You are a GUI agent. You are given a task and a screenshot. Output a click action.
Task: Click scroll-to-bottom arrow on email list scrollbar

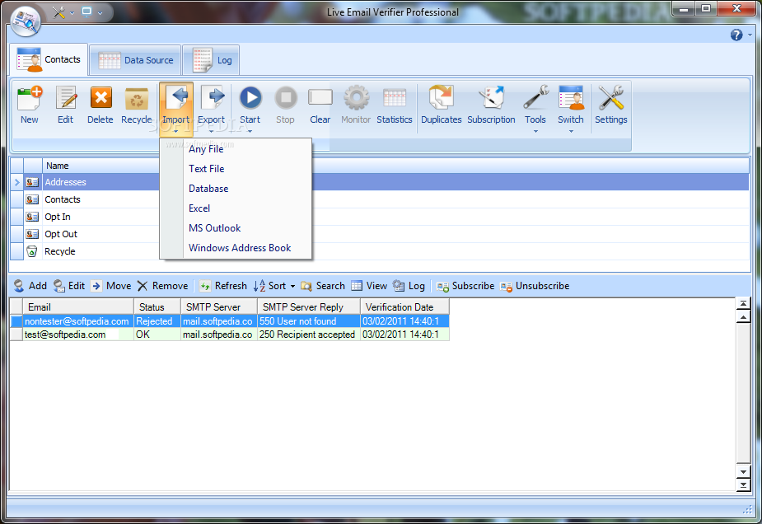pos(744,484)
